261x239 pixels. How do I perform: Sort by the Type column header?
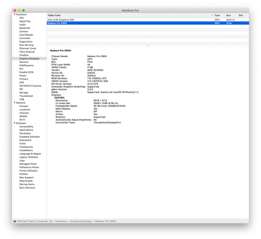[217, 15]
